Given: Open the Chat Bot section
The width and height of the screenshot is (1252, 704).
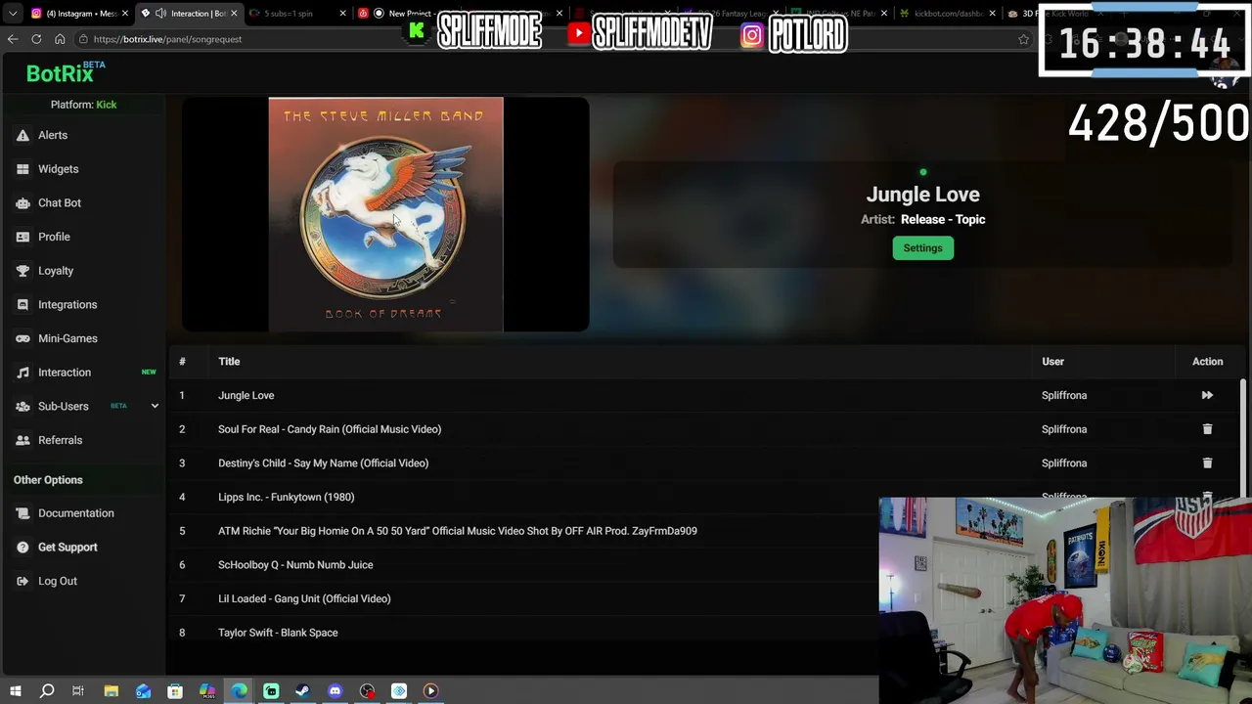Looking at the screenshot, I should pyautogui.click(x=60, y=202).
